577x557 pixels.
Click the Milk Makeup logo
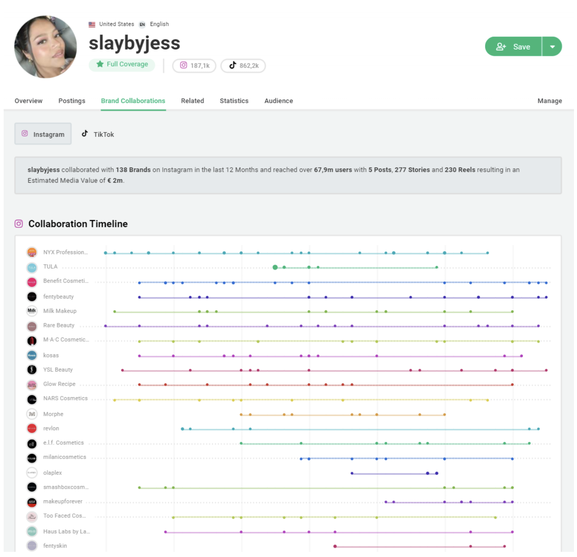pos(32,311)
